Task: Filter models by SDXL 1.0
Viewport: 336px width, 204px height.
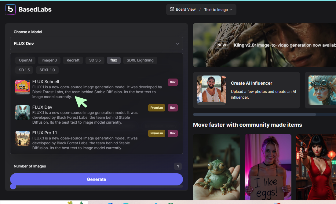Action: coord(47,70)
